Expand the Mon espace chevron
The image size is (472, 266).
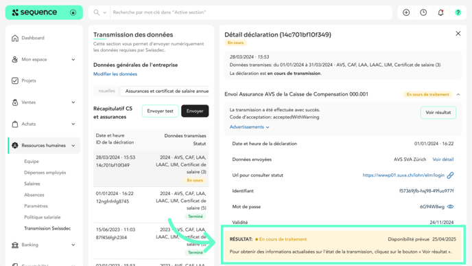(73, 59)
